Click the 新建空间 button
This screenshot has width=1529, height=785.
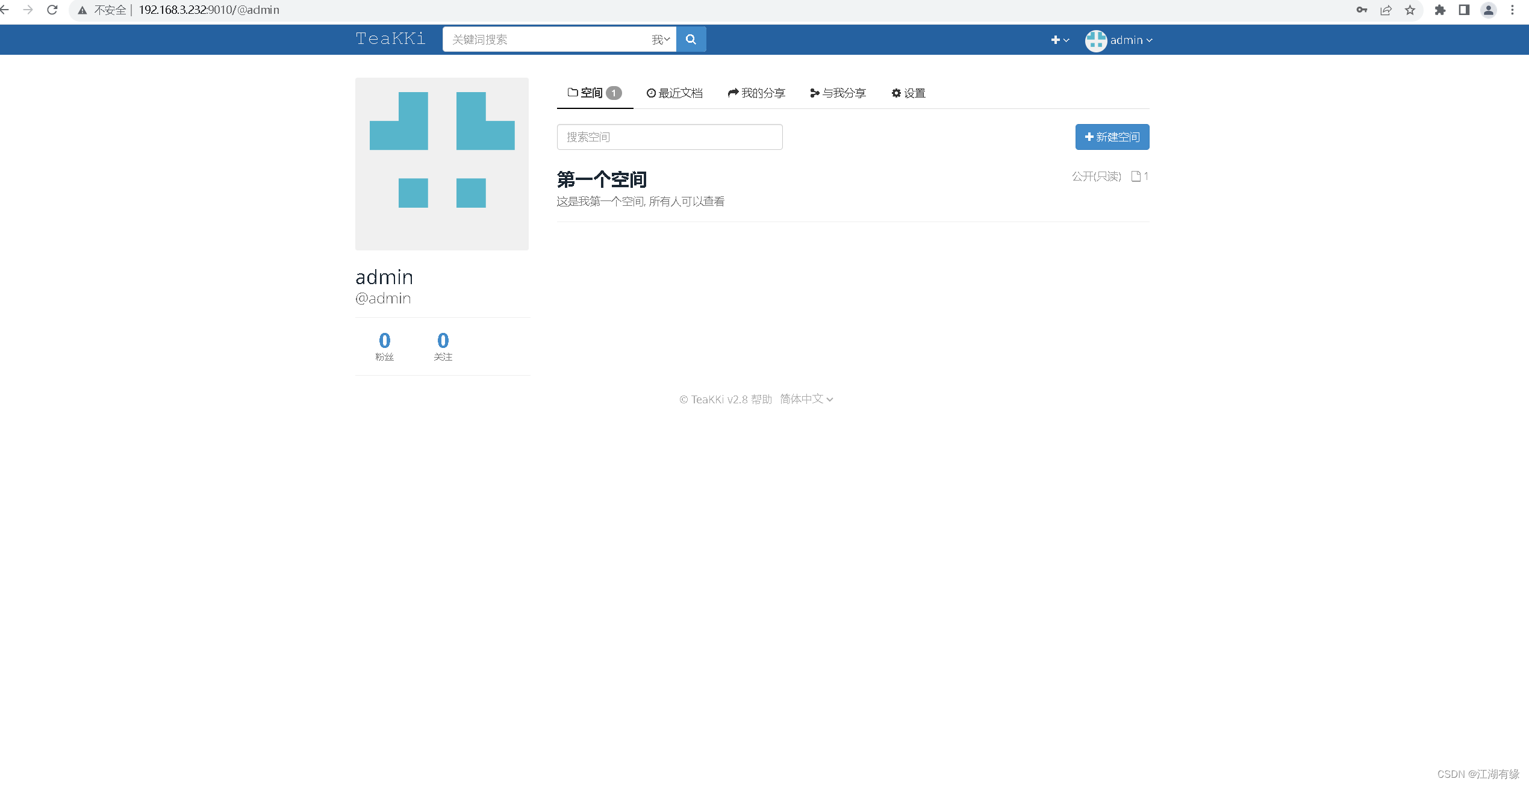click(1112, 137)
